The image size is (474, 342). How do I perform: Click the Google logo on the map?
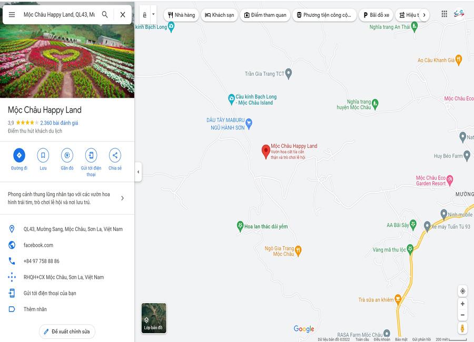[x=304, y=329]
